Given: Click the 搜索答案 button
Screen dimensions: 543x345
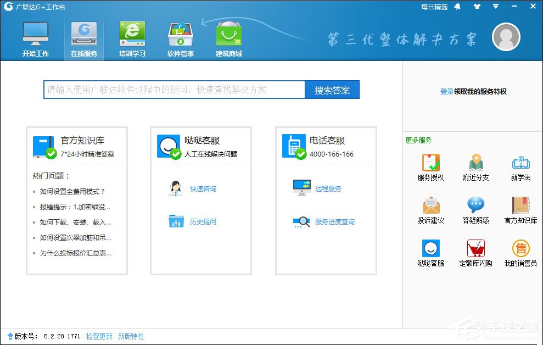Looking at the screenshot, I should tap(332, 90).
